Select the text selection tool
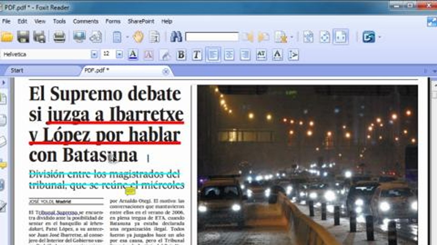The width and height of the screenshot is (437, 245). point(154,37)
